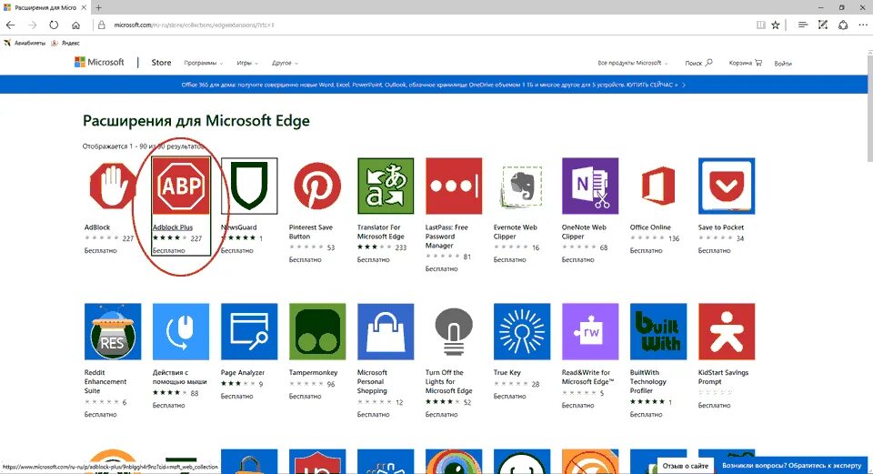Add page to favorites star icon

[775, 25]
